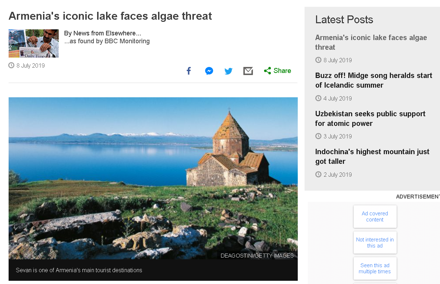This screenshot has width=440, height=284.
Task: Choose "Seen this ad multiple times"
Action: 375,268
